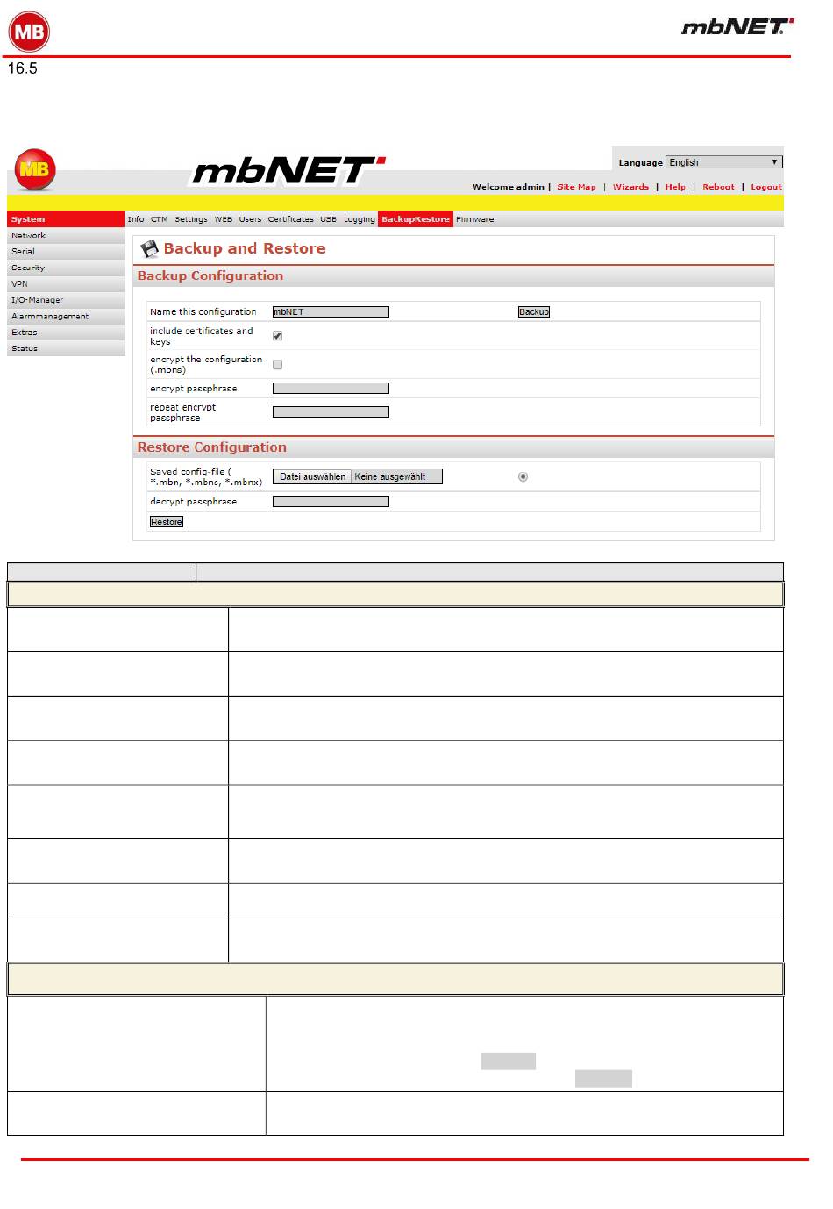
Task: Toggle include certificates and keys checkbox
Action: 277,336
